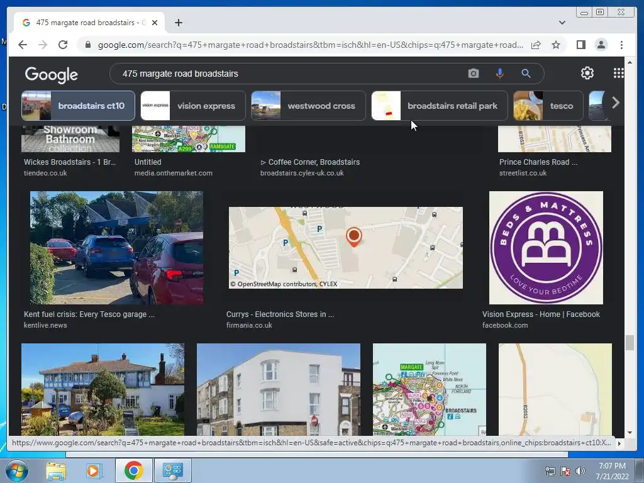Screen dimensions: 644x483
Task: Go back to the previous page
Action: click(x=23, y=45)
